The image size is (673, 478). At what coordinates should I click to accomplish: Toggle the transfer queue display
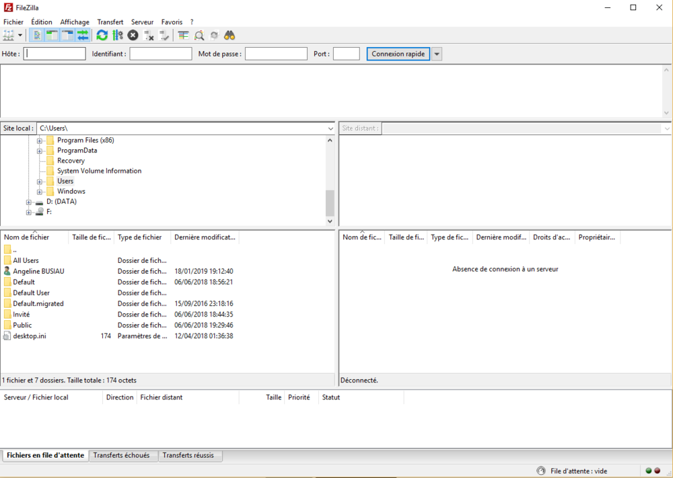coord(83,35)
